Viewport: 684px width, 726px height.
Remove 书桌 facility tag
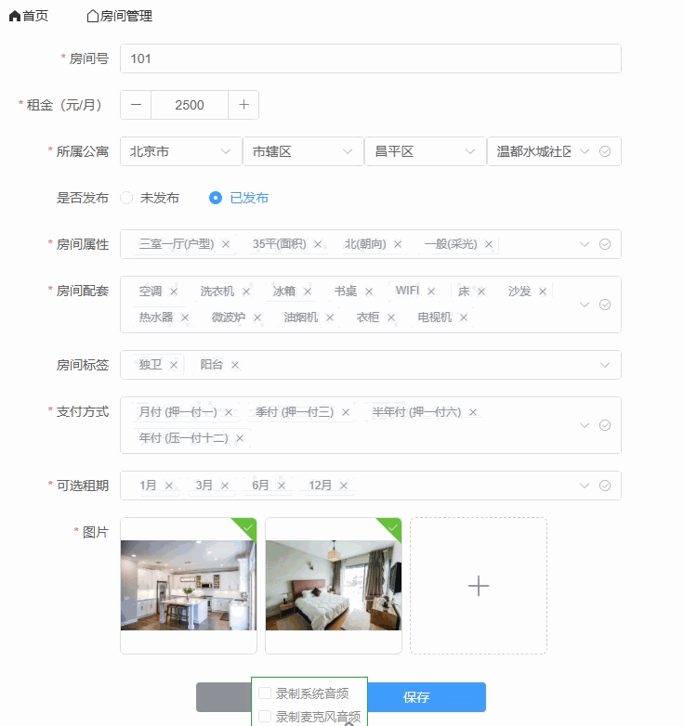(x=369, y=292)
